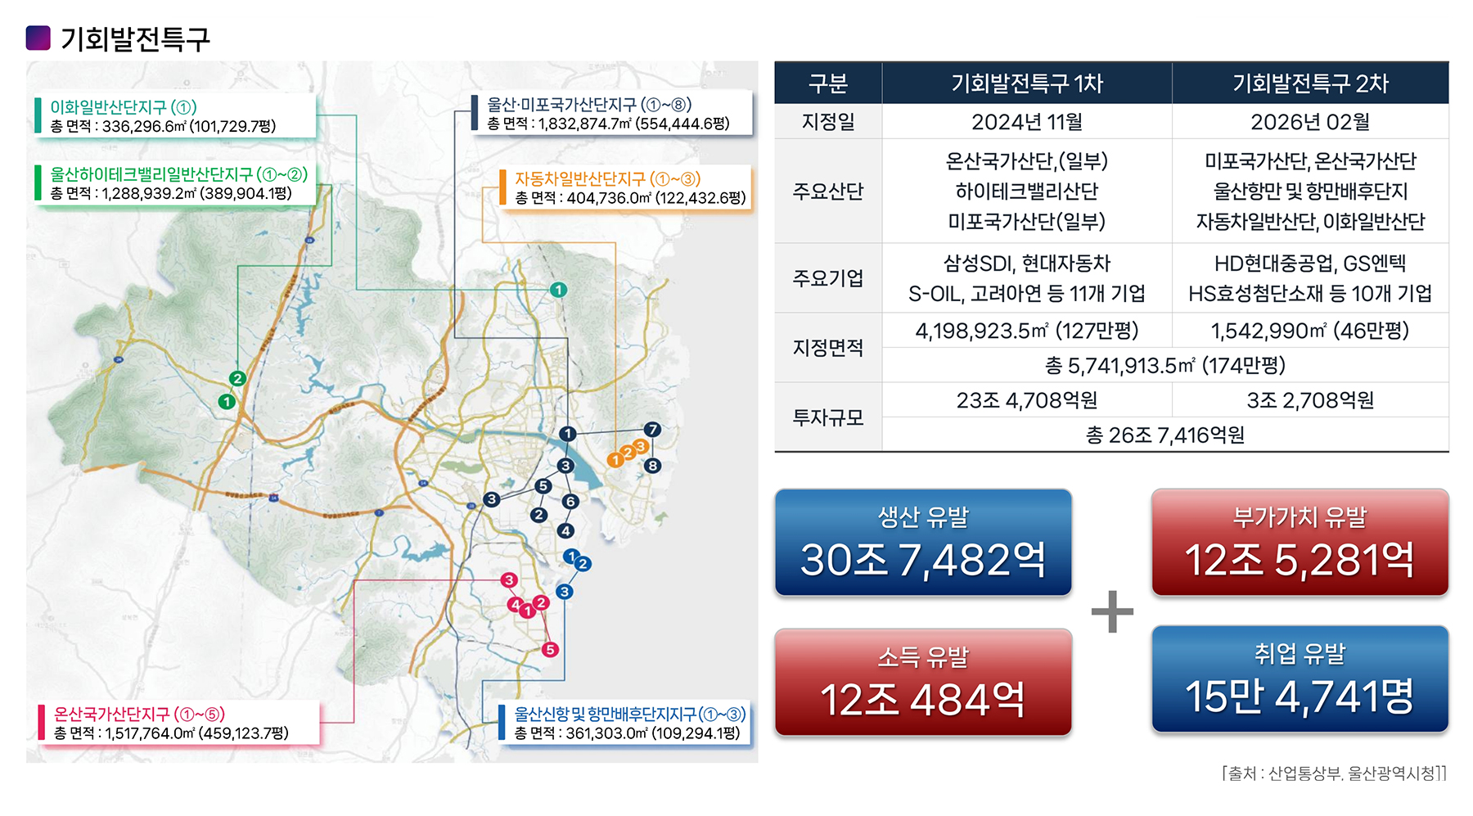The height and width of the screenshot is (816, 1473).
Task: Select blue marker 2 of 울산신항 지구
Action: pyautogui.click(x=583, y=564)
